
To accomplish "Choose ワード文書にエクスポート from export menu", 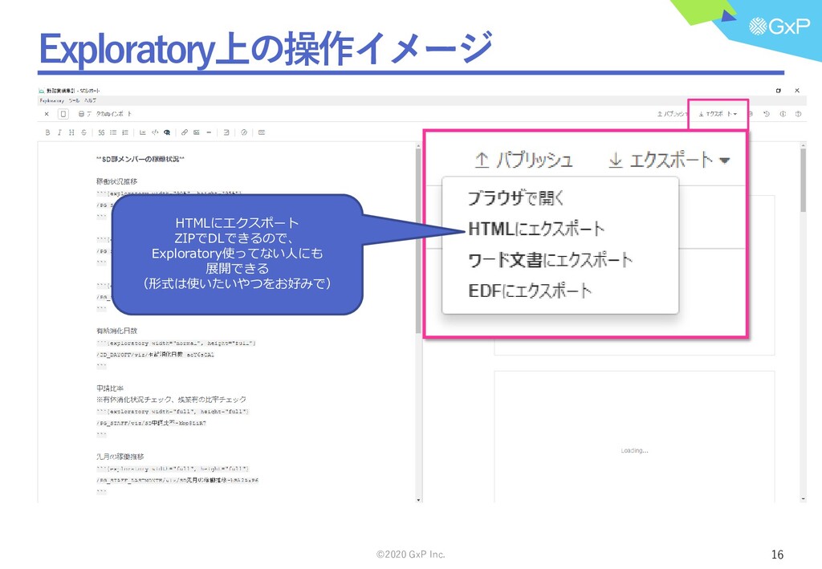I will click(550, 260).
